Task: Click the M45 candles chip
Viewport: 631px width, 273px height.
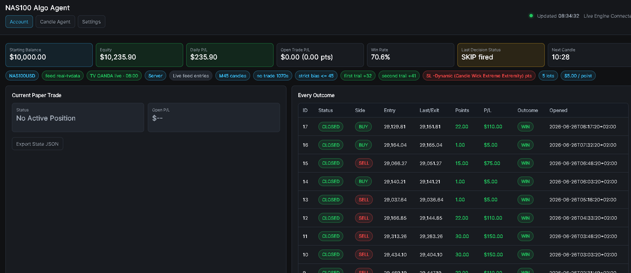Action: (232, 76)
